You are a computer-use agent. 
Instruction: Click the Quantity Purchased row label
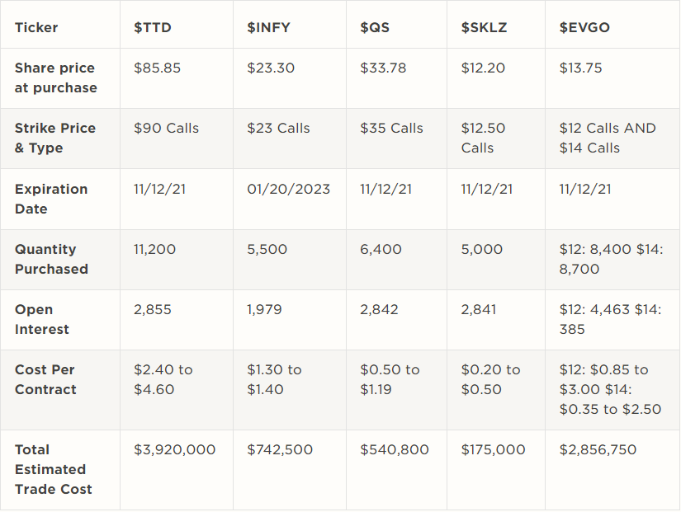pos(51,259)
